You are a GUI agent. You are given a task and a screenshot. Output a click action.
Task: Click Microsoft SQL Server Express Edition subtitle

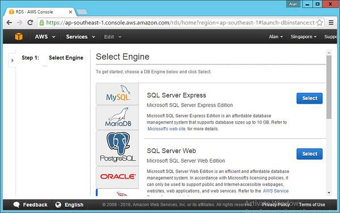pyautogui.click(x=190, y=105)
